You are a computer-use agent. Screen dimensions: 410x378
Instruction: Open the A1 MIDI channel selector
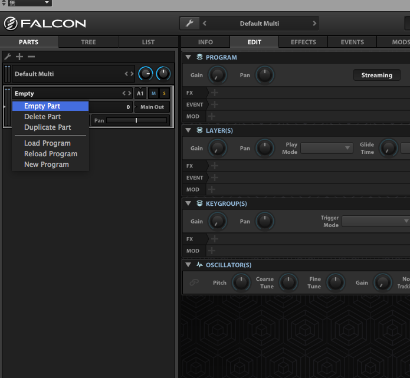click(140, 93)
